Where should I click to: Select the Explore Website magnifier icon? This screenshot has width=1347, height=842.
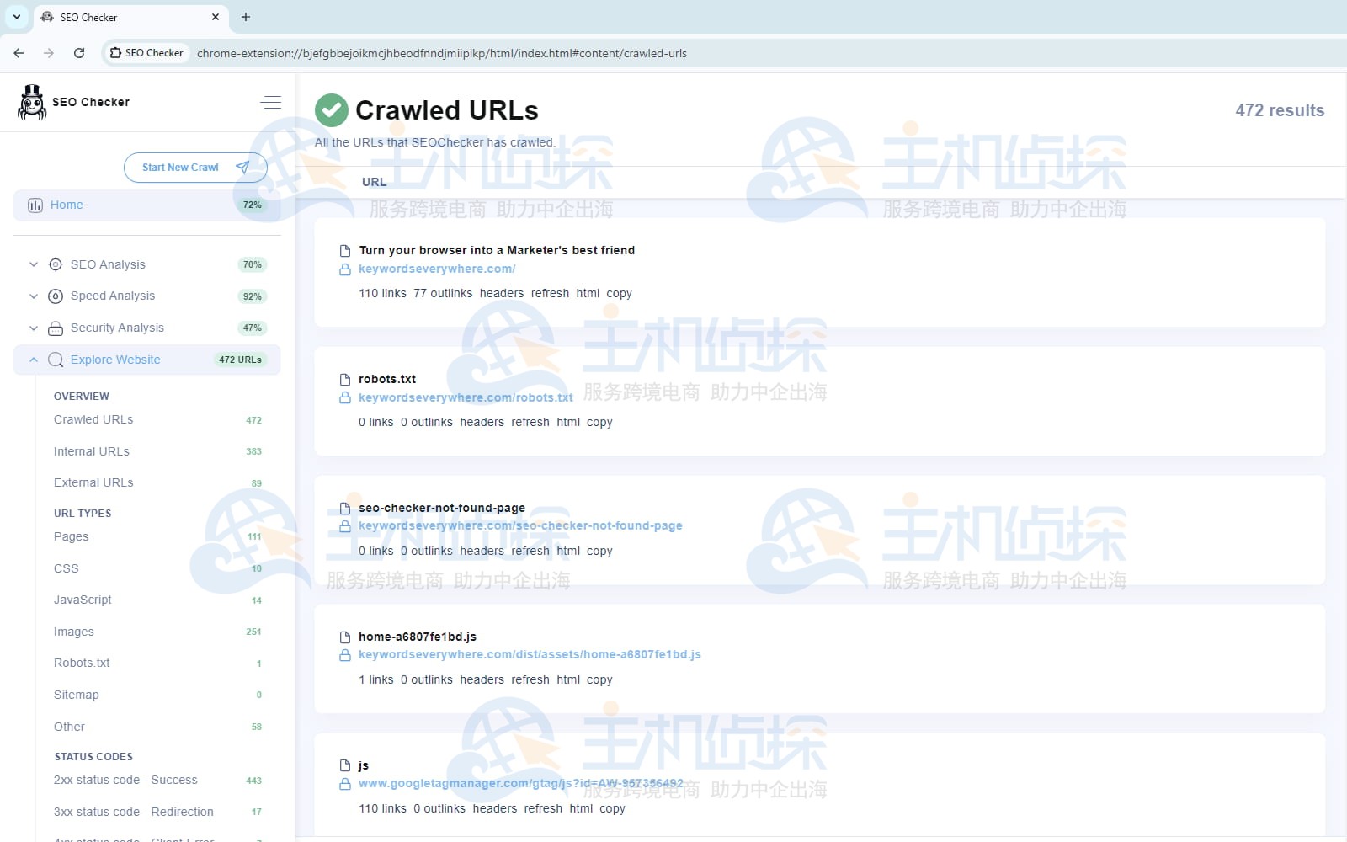[x=56, y=360]
